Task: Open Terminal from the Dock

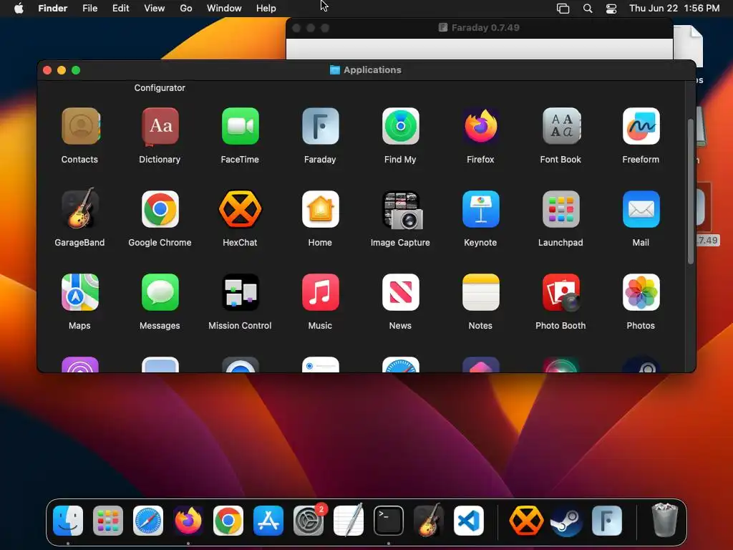Action: pyautogui.click(x=389, y=521)
